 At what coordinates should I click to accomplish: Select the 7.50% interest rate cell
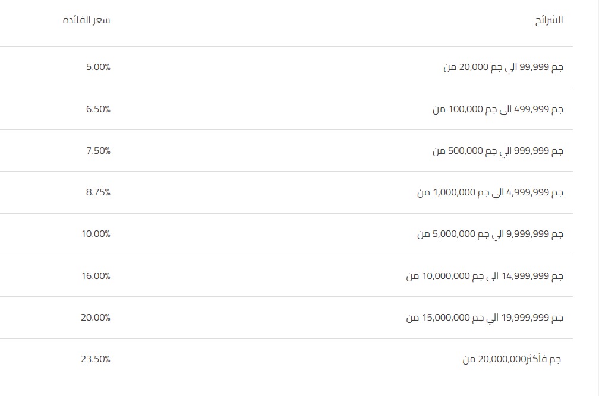pos(98,151)
